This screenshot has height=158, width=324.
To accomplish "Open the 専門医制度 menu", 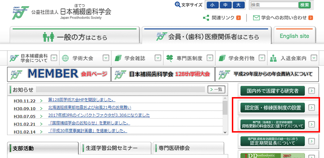I will click(189, 58).
